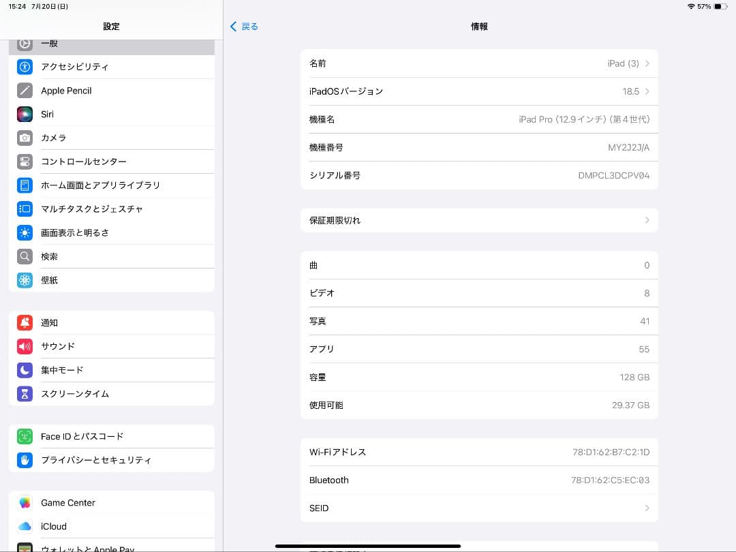The image size is (736, 552).
Task: Tap the Accessibility icon in sidebar
Action: pyautogui.click(x=25, y=67)
